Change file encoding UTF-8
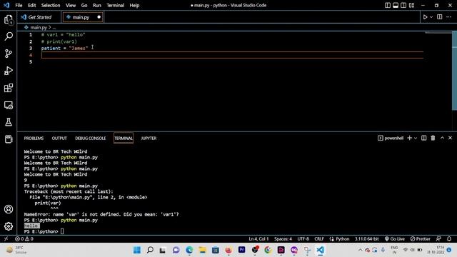 303,238
